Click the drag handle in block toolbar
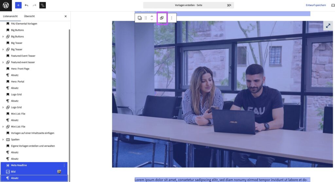The width and height of the screenshot is (335, 182). pos(146,18)
